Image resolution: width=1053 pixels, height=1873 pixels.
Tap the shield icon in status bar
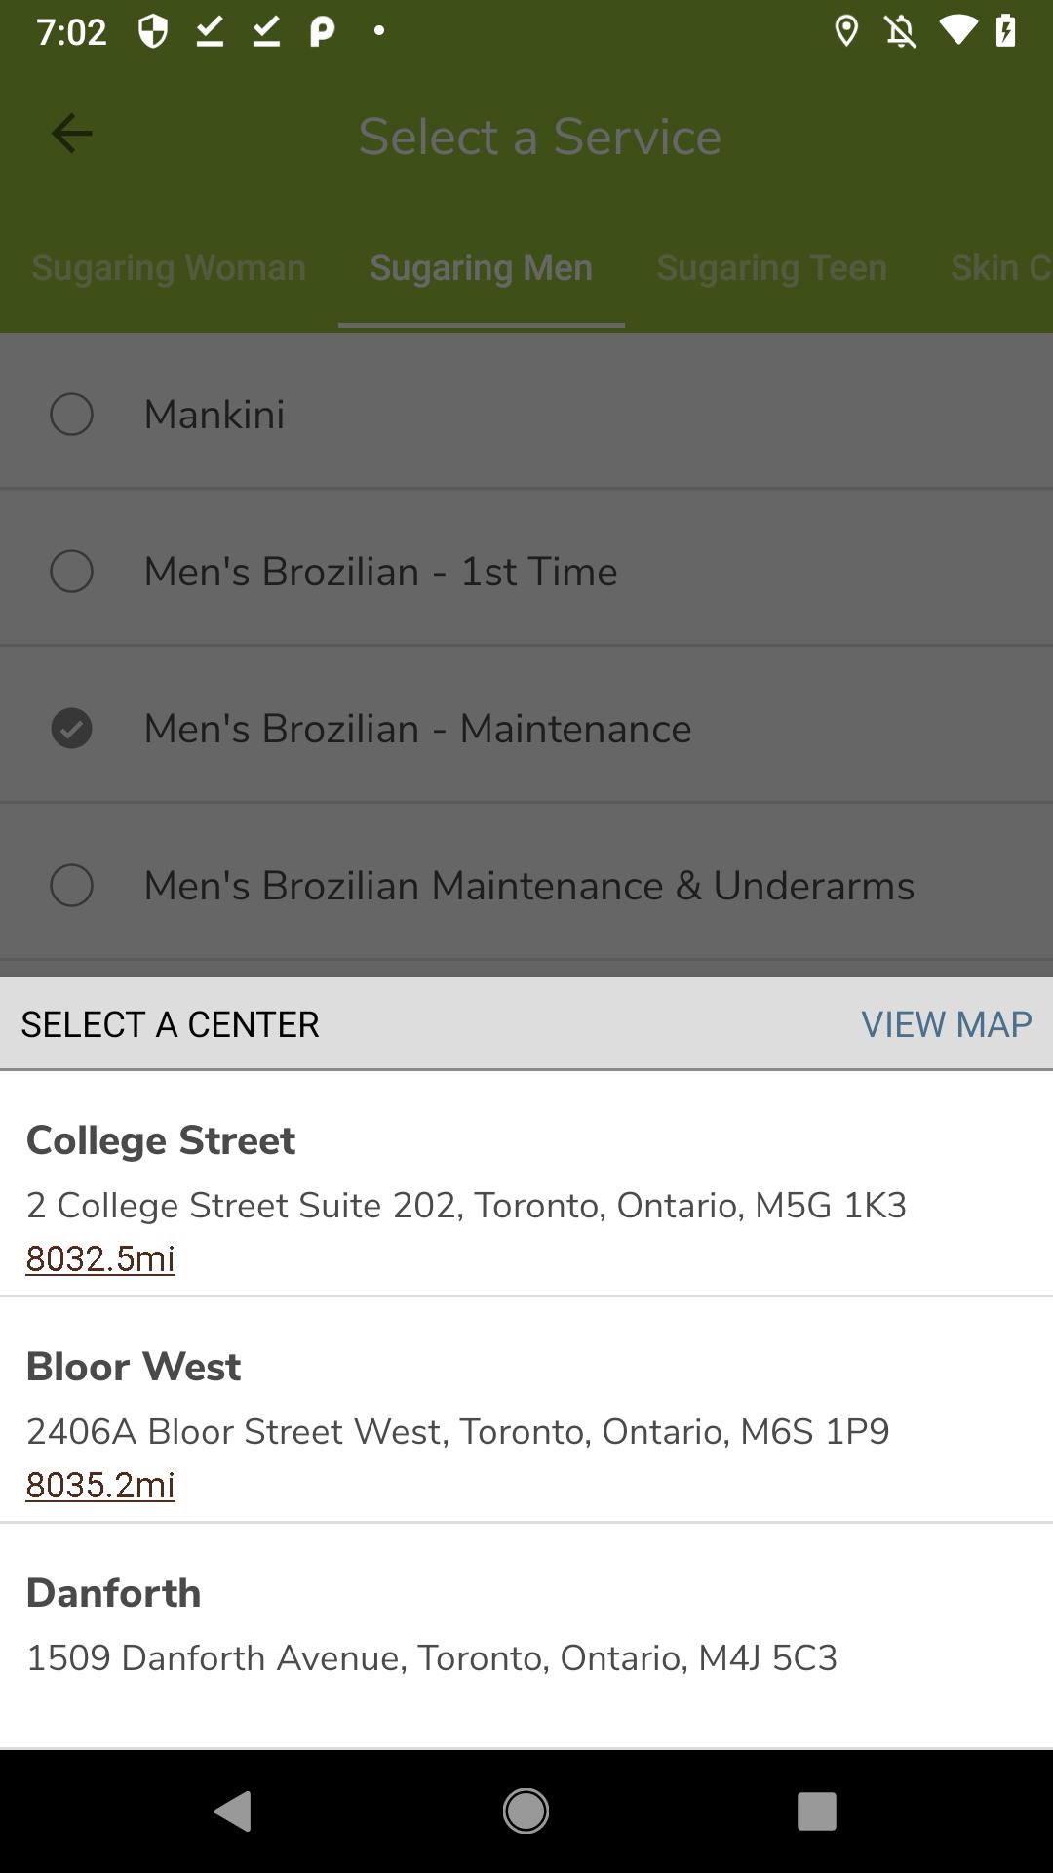153,31
